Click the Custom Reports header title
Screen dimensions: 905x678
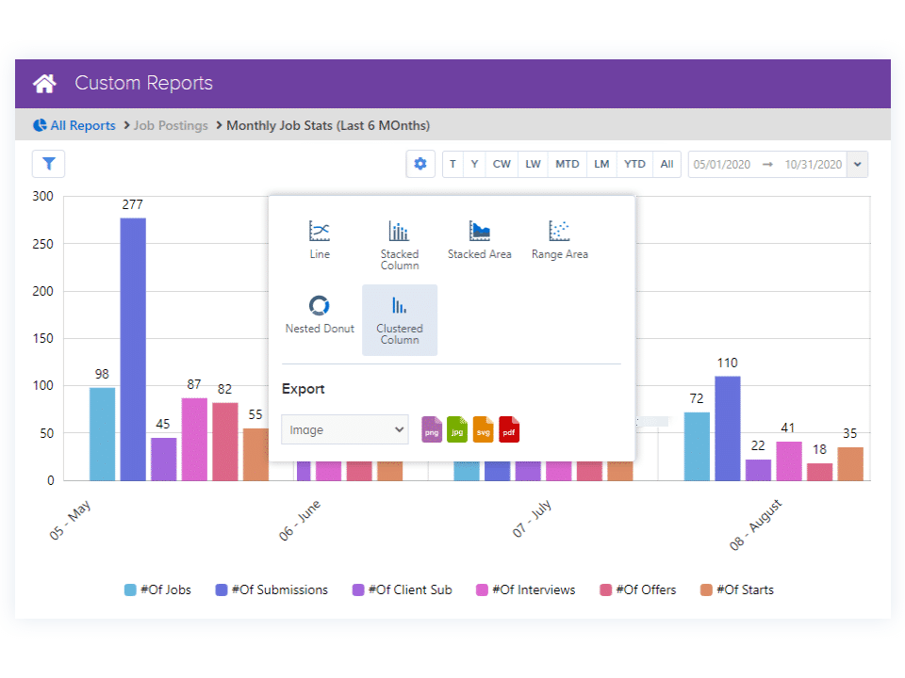point(143,83)
